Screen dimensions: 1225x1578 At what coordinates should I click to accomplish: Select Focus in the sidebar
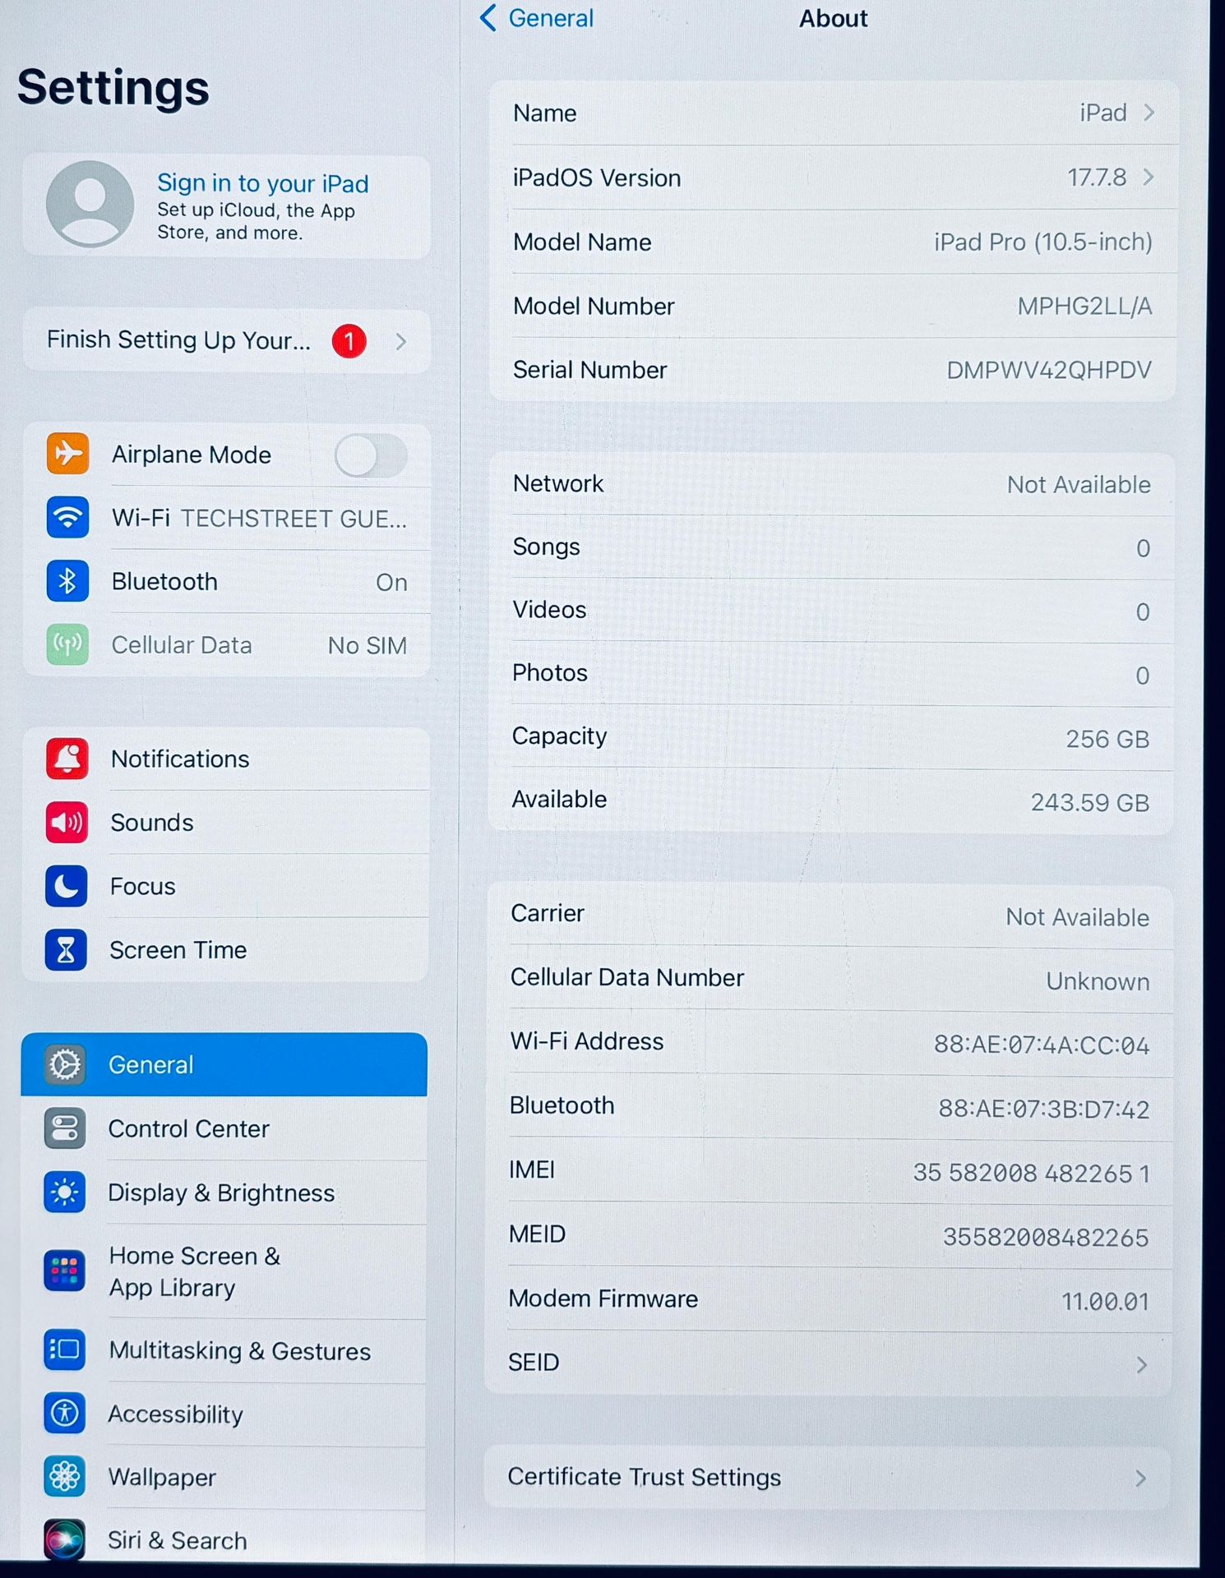click(226, 886)
